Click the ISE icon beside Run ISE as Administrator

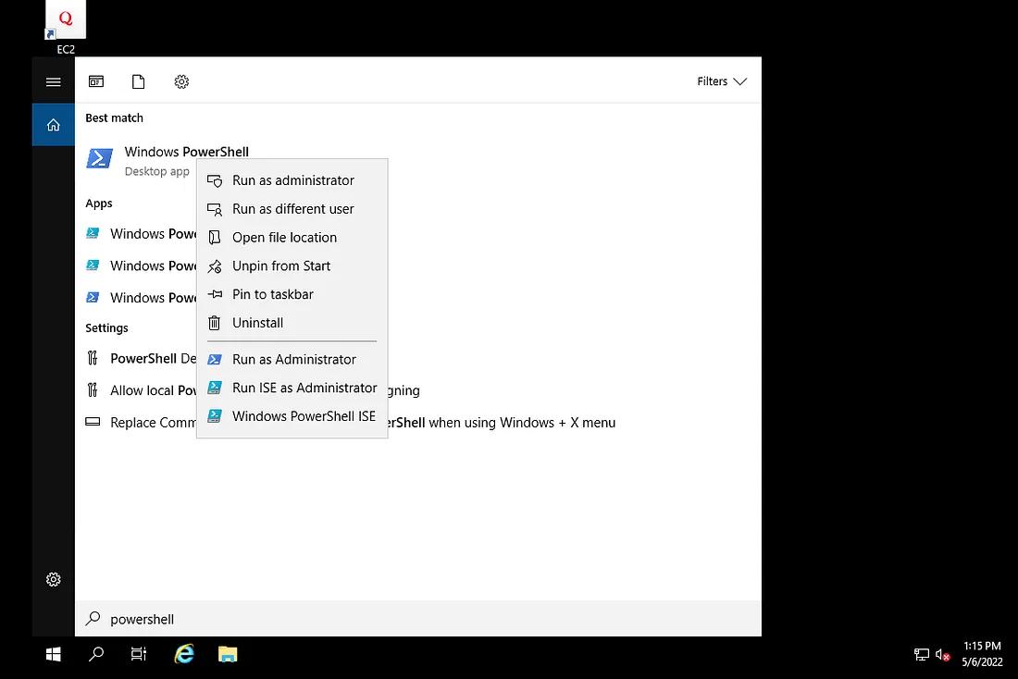tap(215, 389)
